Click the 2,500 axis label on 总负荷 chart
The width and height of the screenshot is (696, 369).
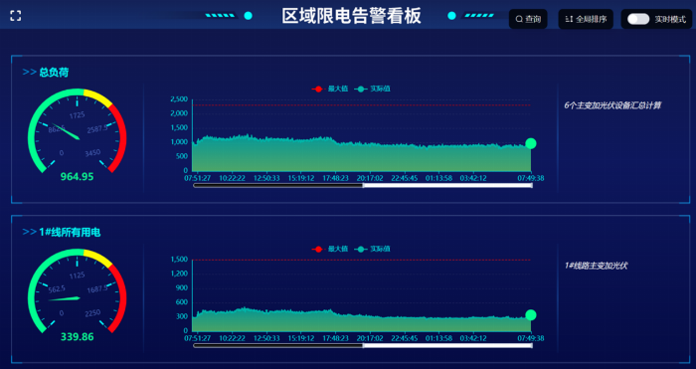pos(179,99)
